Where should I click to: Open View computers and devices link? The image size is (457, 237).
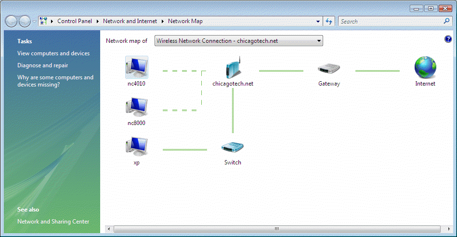coord(53,53)
